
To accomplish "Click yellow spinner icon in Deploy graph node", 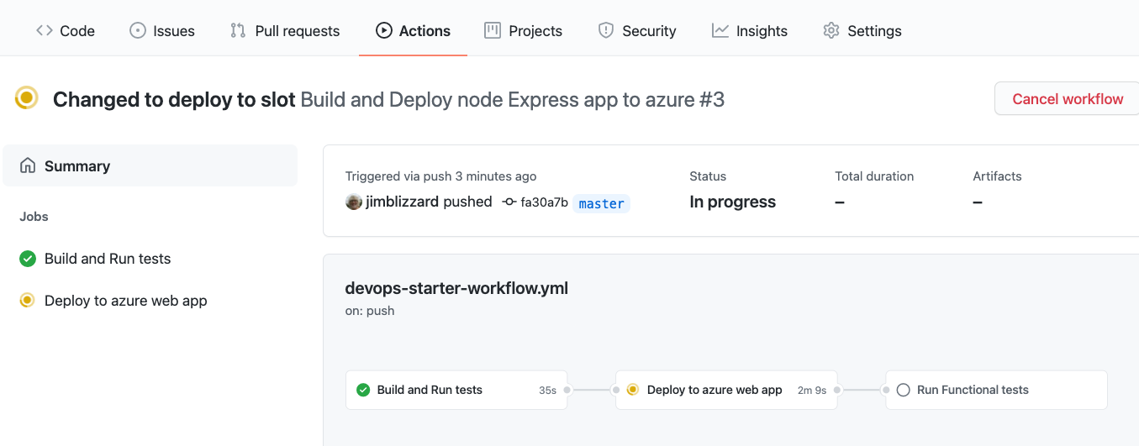I will pos(633,390).
